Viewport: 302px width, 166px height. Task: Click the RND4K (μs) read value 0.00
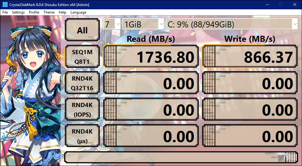(x=151, y=136)
